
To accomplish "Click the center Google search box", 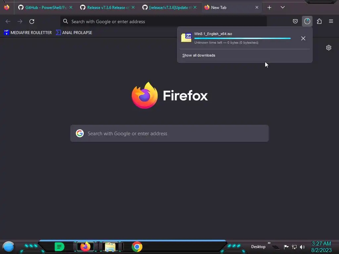I will 169,133.
